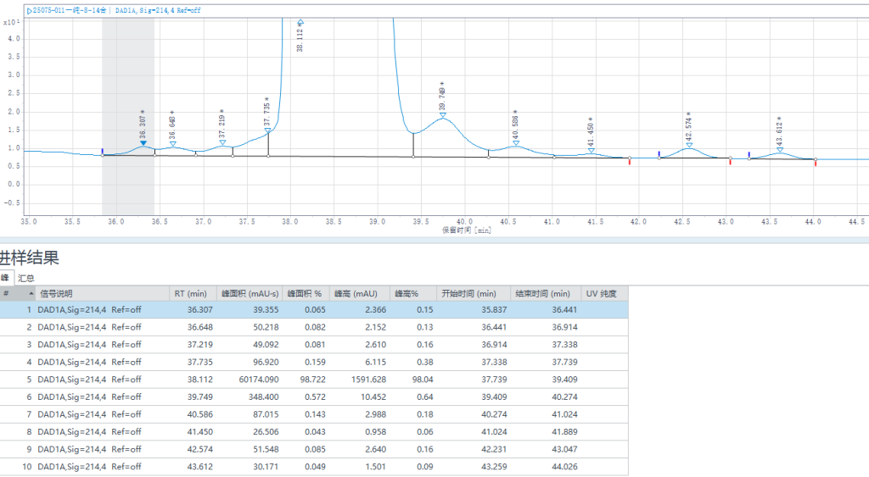Select row 10 with RT 43.612
Image resolution: width=869 pixels, height=477 pixels.
point(314,466)
